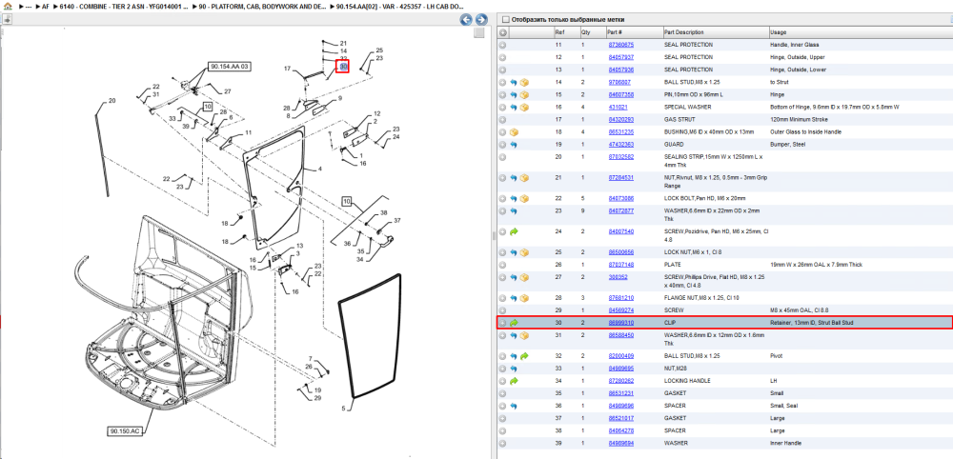Click blue arrow icon for NUT,M28 ref 33
This screenshot has width=953, height=459.
[x=514, y=369]
